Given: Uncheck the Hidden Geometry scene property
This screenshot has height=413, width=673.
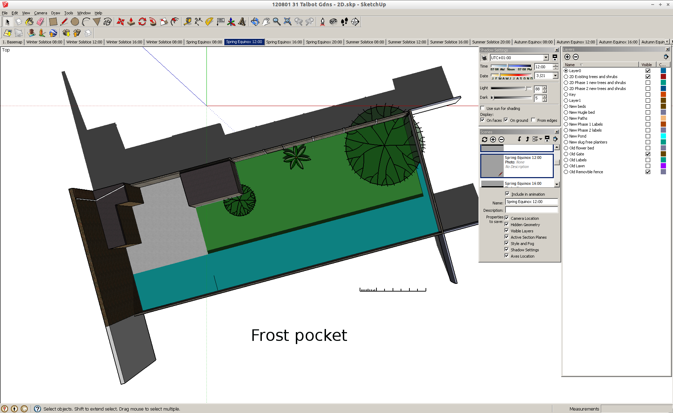Looking at the screenshot, I should [507, 224].
